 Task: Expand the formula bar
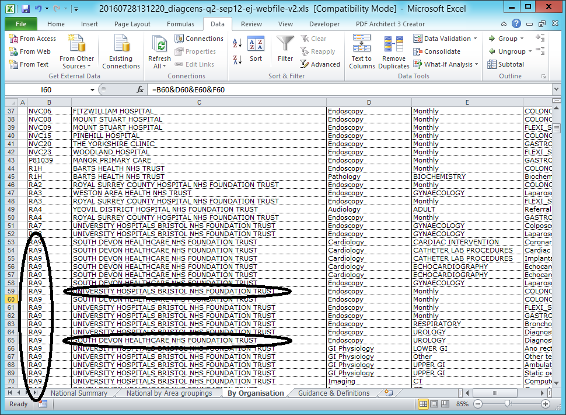(556, 89)
